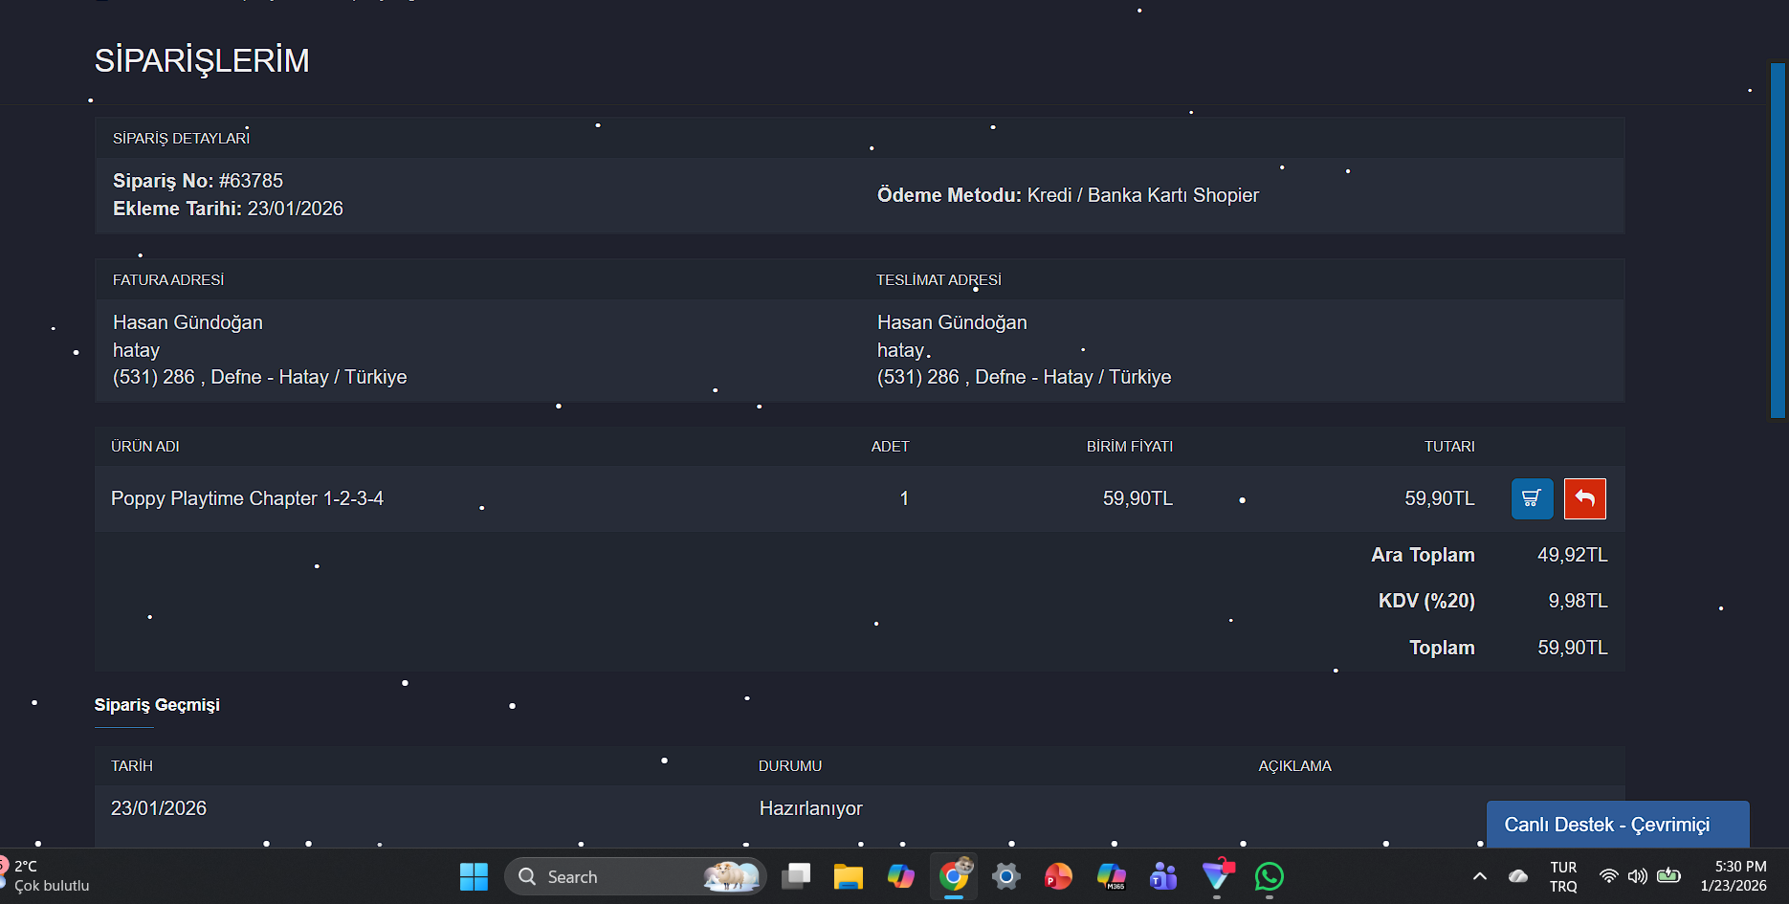Switch the TUR TRQ input language

[1563, 876]
